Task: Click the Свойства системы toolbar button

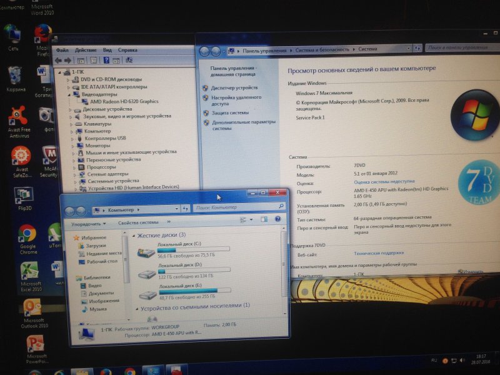Action: (x=138, y=222)
